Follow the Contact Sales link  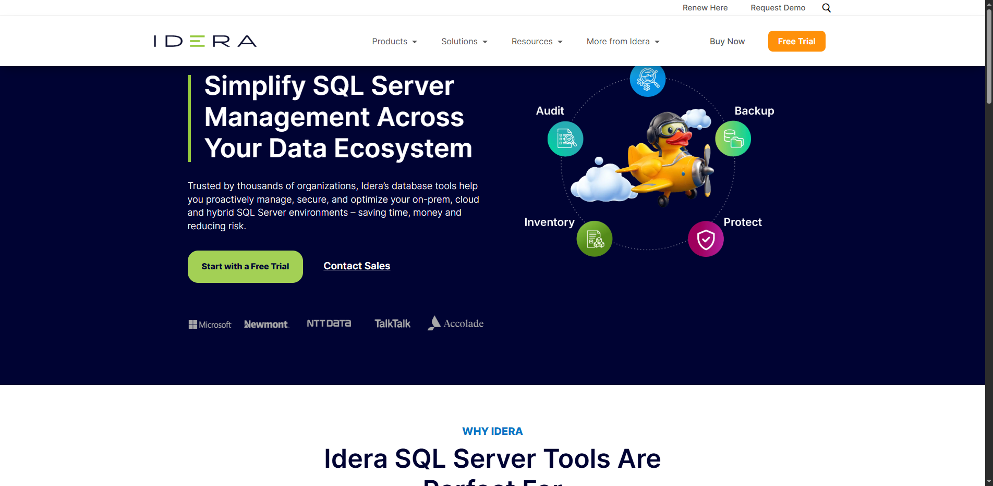tap(357, 266)
